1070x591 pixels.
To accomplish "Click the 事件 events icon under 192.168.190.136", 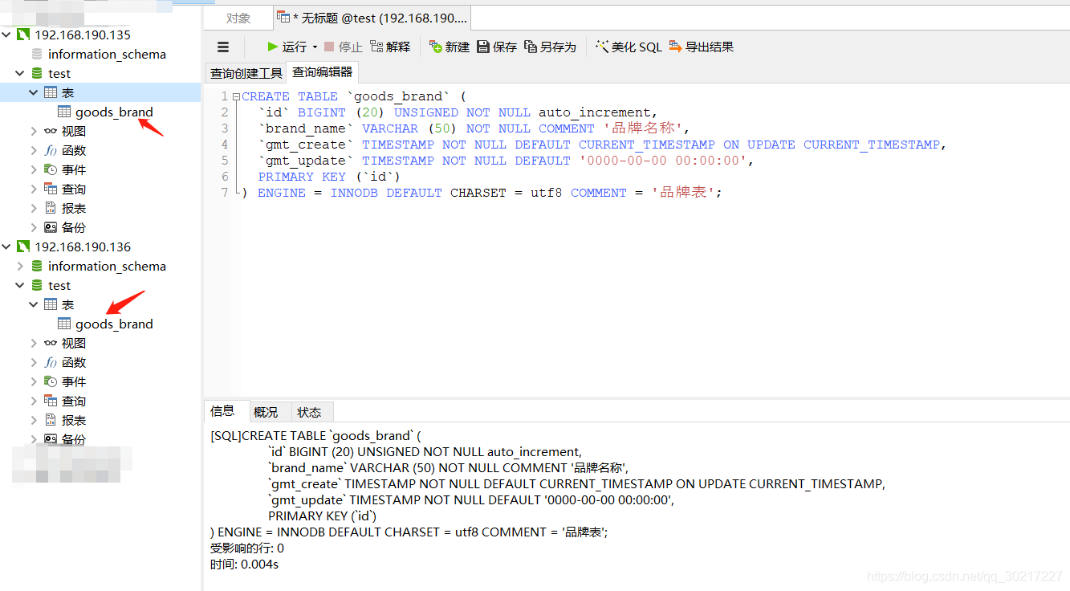I will click(x=51, y=382).
